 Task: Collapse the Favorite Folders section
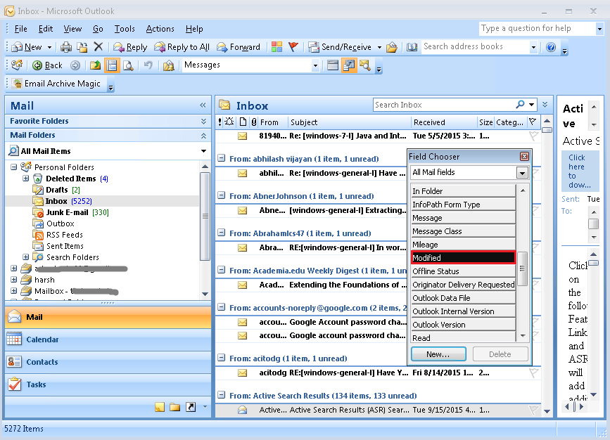pyautogui.click(x=203, y=122)
